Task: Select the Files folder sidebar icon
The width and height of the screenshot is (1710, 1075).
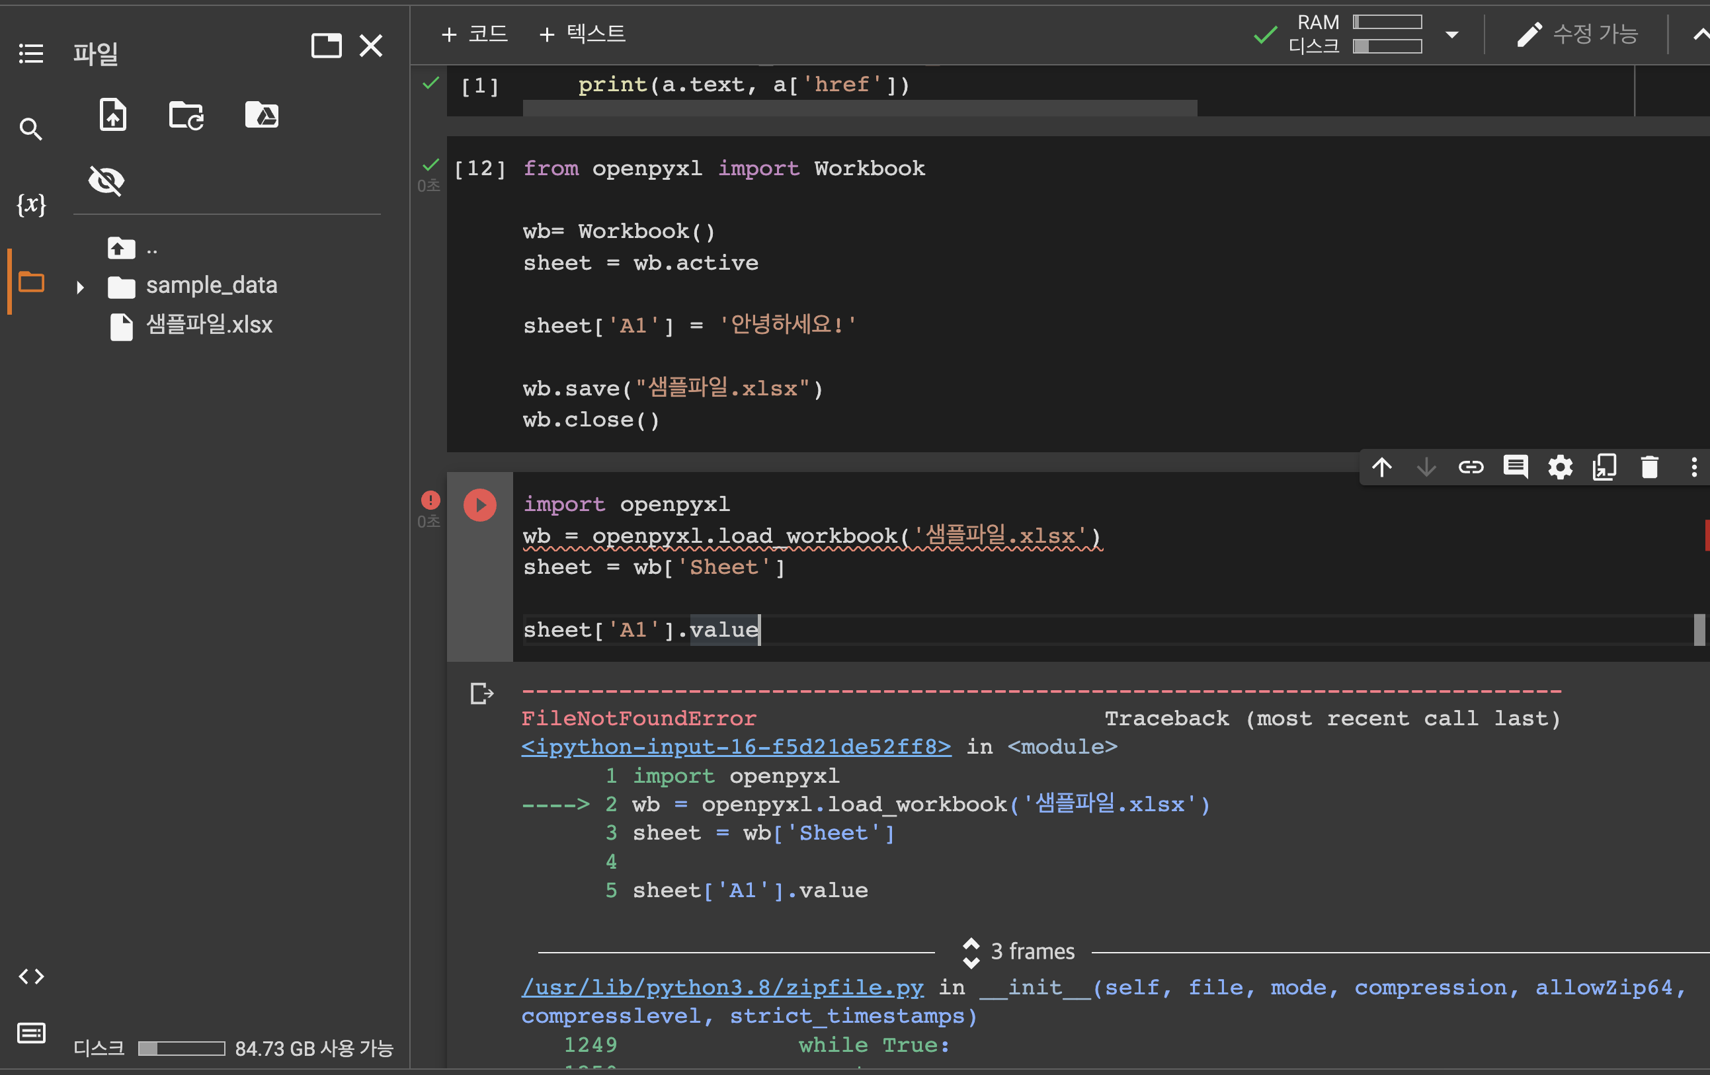Action: 31,282
